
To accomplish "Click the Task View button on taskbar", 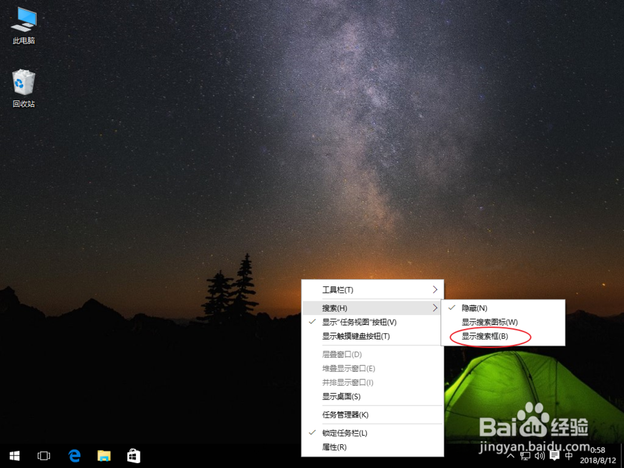I will (x=44, y=456).
